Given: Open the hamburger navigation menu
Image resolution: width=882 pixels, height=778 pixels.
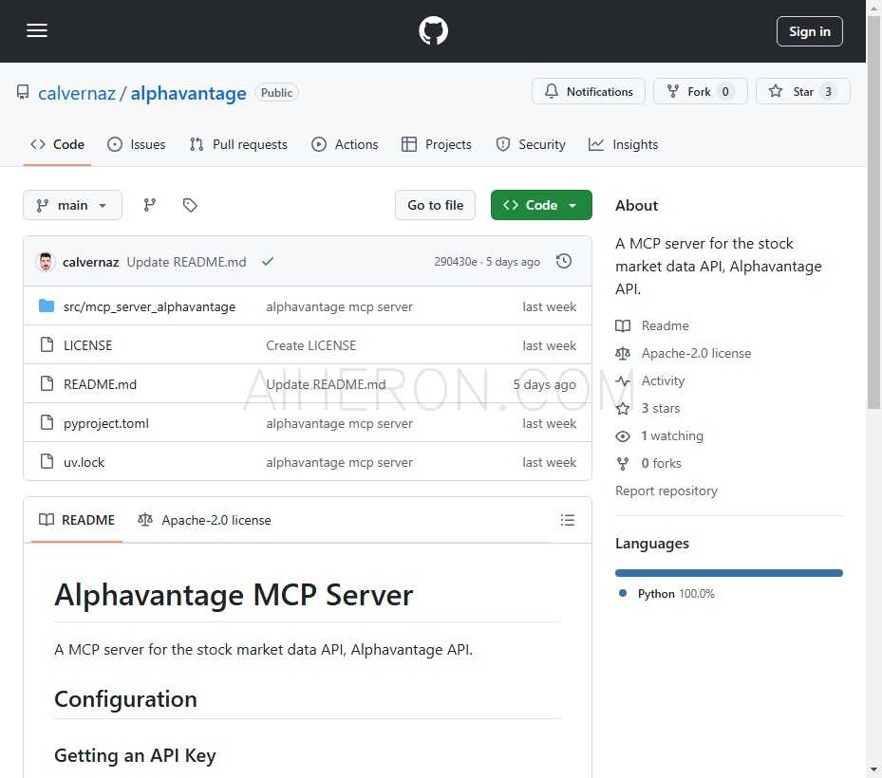Looking at the screenshot, I should 37,30.
